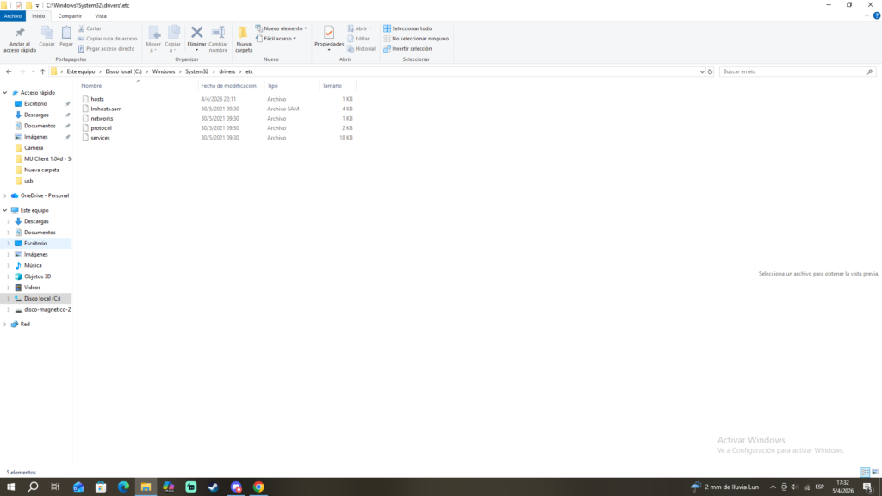Switch to large icons view in status bar
Viewport: 882px width, 496px height.
[874, 472]
